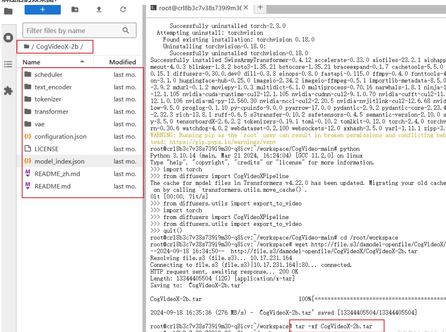446x332 pixels.
Task: Sort files by Name column header
Action: pos(54,62)
